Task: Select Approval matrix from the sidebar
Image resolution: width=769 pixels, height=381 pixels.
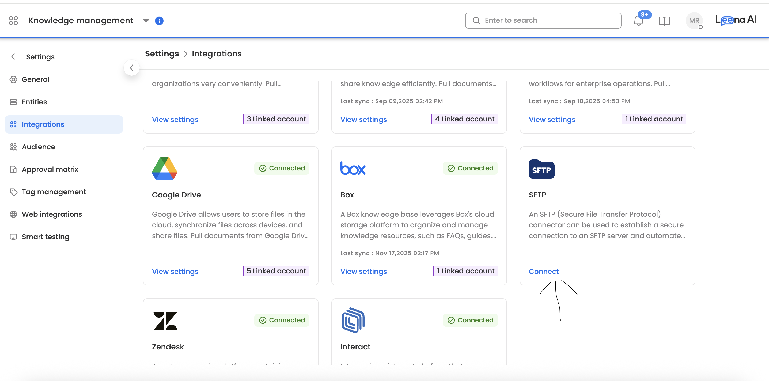Action: click(50, 169)
